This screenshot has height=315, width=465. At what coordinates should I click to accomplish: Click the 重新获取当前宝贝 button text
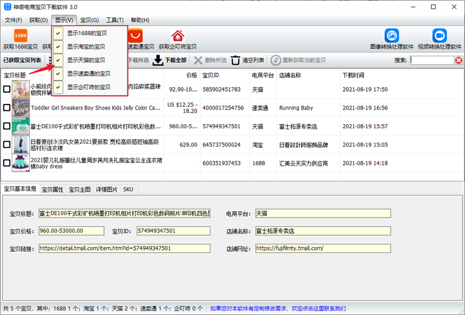[304, 60]
